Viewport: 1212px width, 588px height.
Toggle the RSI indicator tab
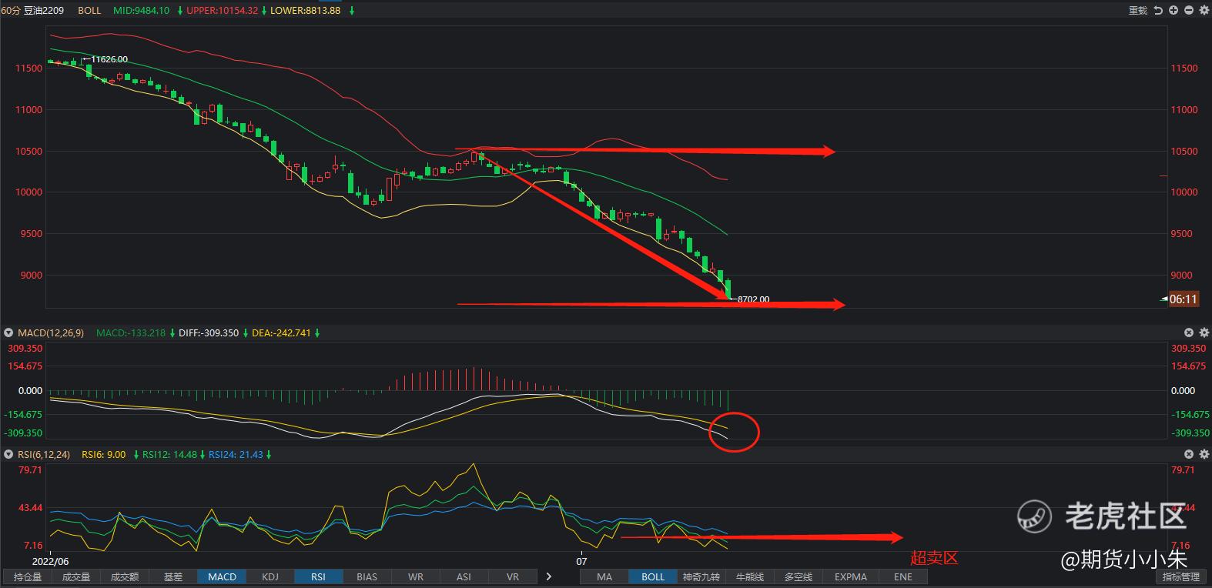[x=319, y=576]
